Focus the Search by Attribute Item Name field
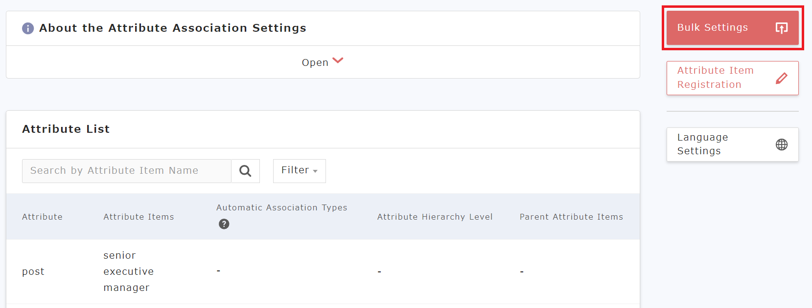 pyautogui.click(x=126, y=171)
